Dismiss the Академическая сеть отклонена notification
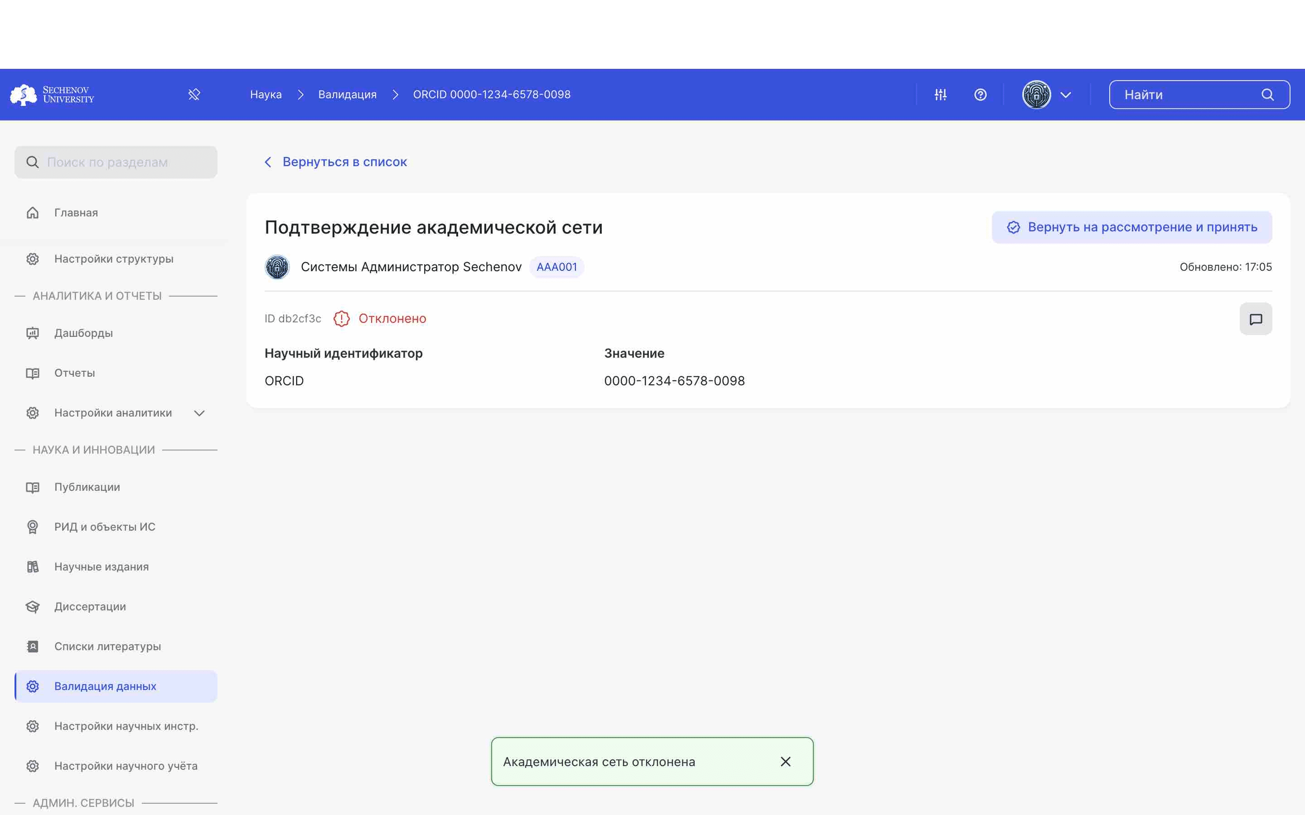1305x815 pixels. 786,762
